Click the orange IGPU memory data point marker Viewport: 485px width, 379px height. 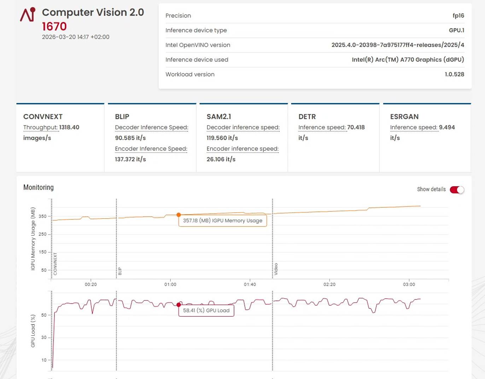point(179,214)
